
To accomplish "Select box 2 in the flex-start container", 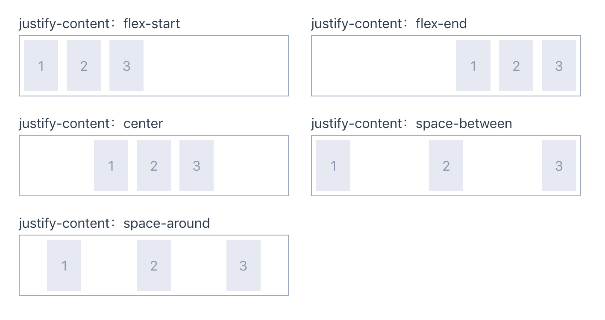I will 84,66.
